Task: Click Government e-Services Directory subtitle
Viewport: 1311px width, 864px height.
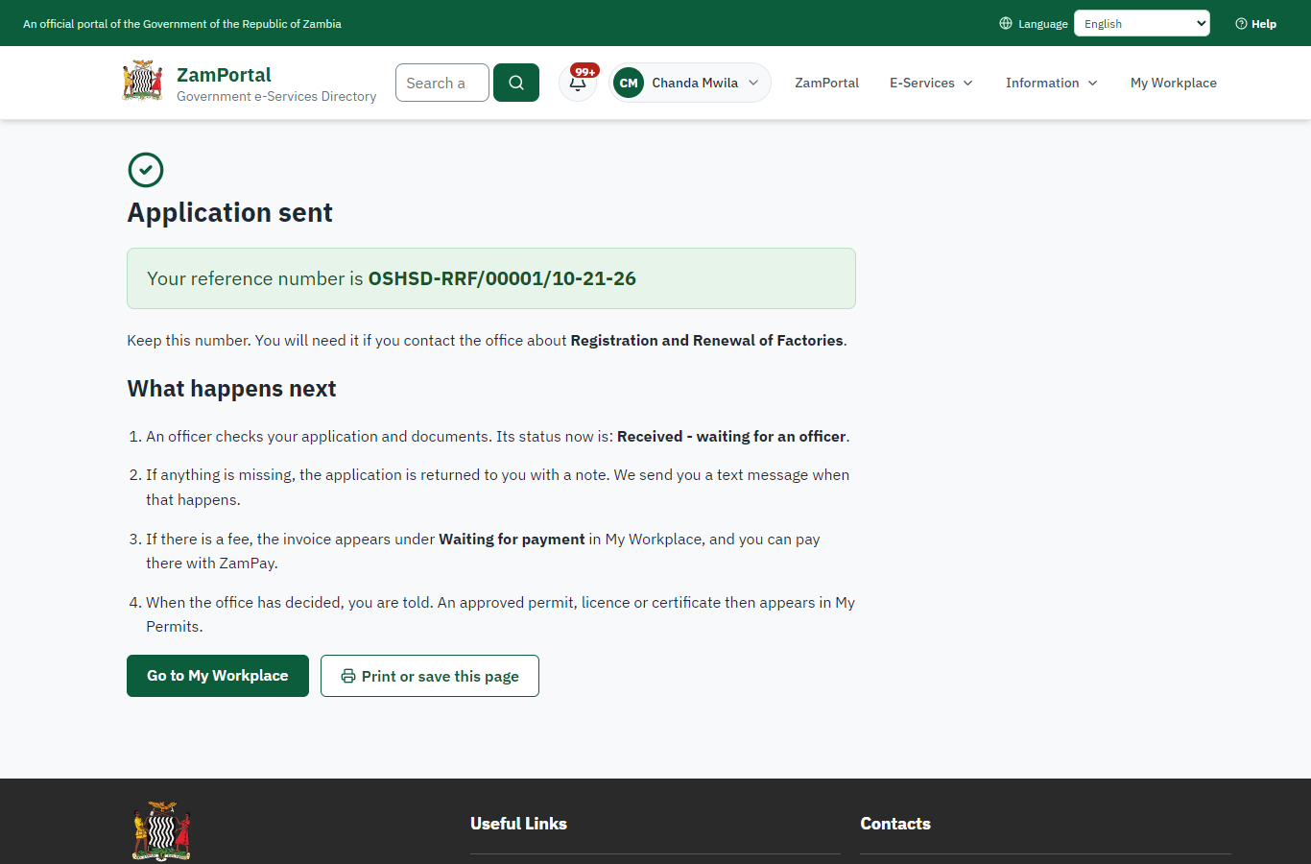Action: coord(276,96)
